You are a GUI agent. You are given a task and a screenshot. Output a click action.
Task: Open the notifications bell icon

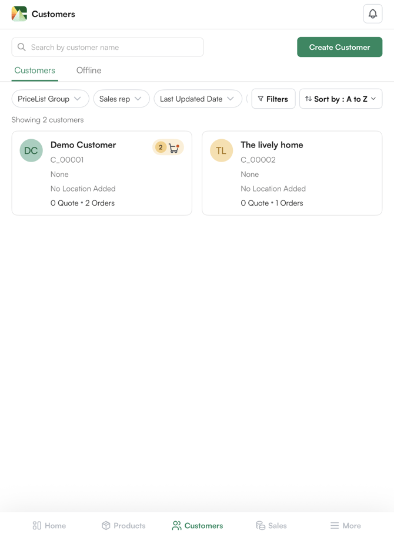tap(372, 14)
